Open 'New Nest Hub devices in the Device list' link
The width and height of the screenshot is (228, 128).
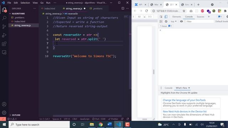coord(185,111)
